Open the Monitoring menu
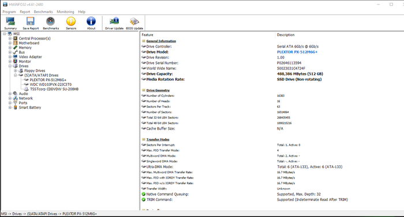This screenshot has height=217, width=404. coord(65,12)
